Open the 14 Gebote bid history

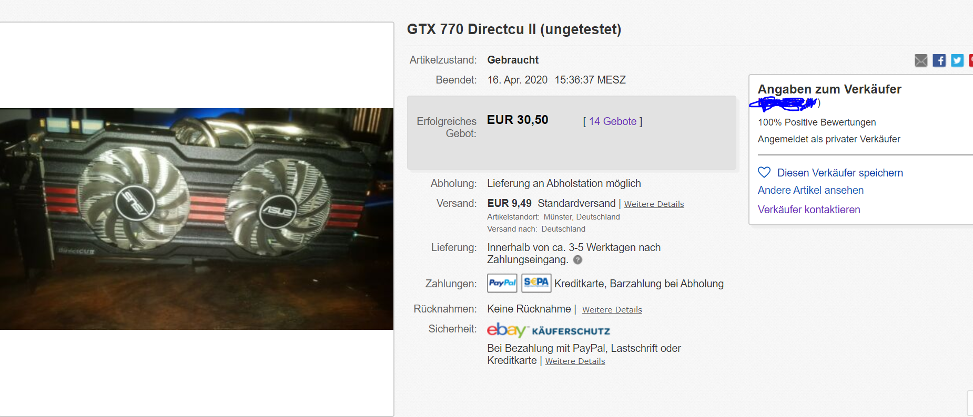[613, 121]
